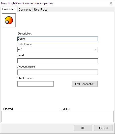Focus the Account name input field
The width and height of the screenshot is (115, 134).
pos(57,72)
